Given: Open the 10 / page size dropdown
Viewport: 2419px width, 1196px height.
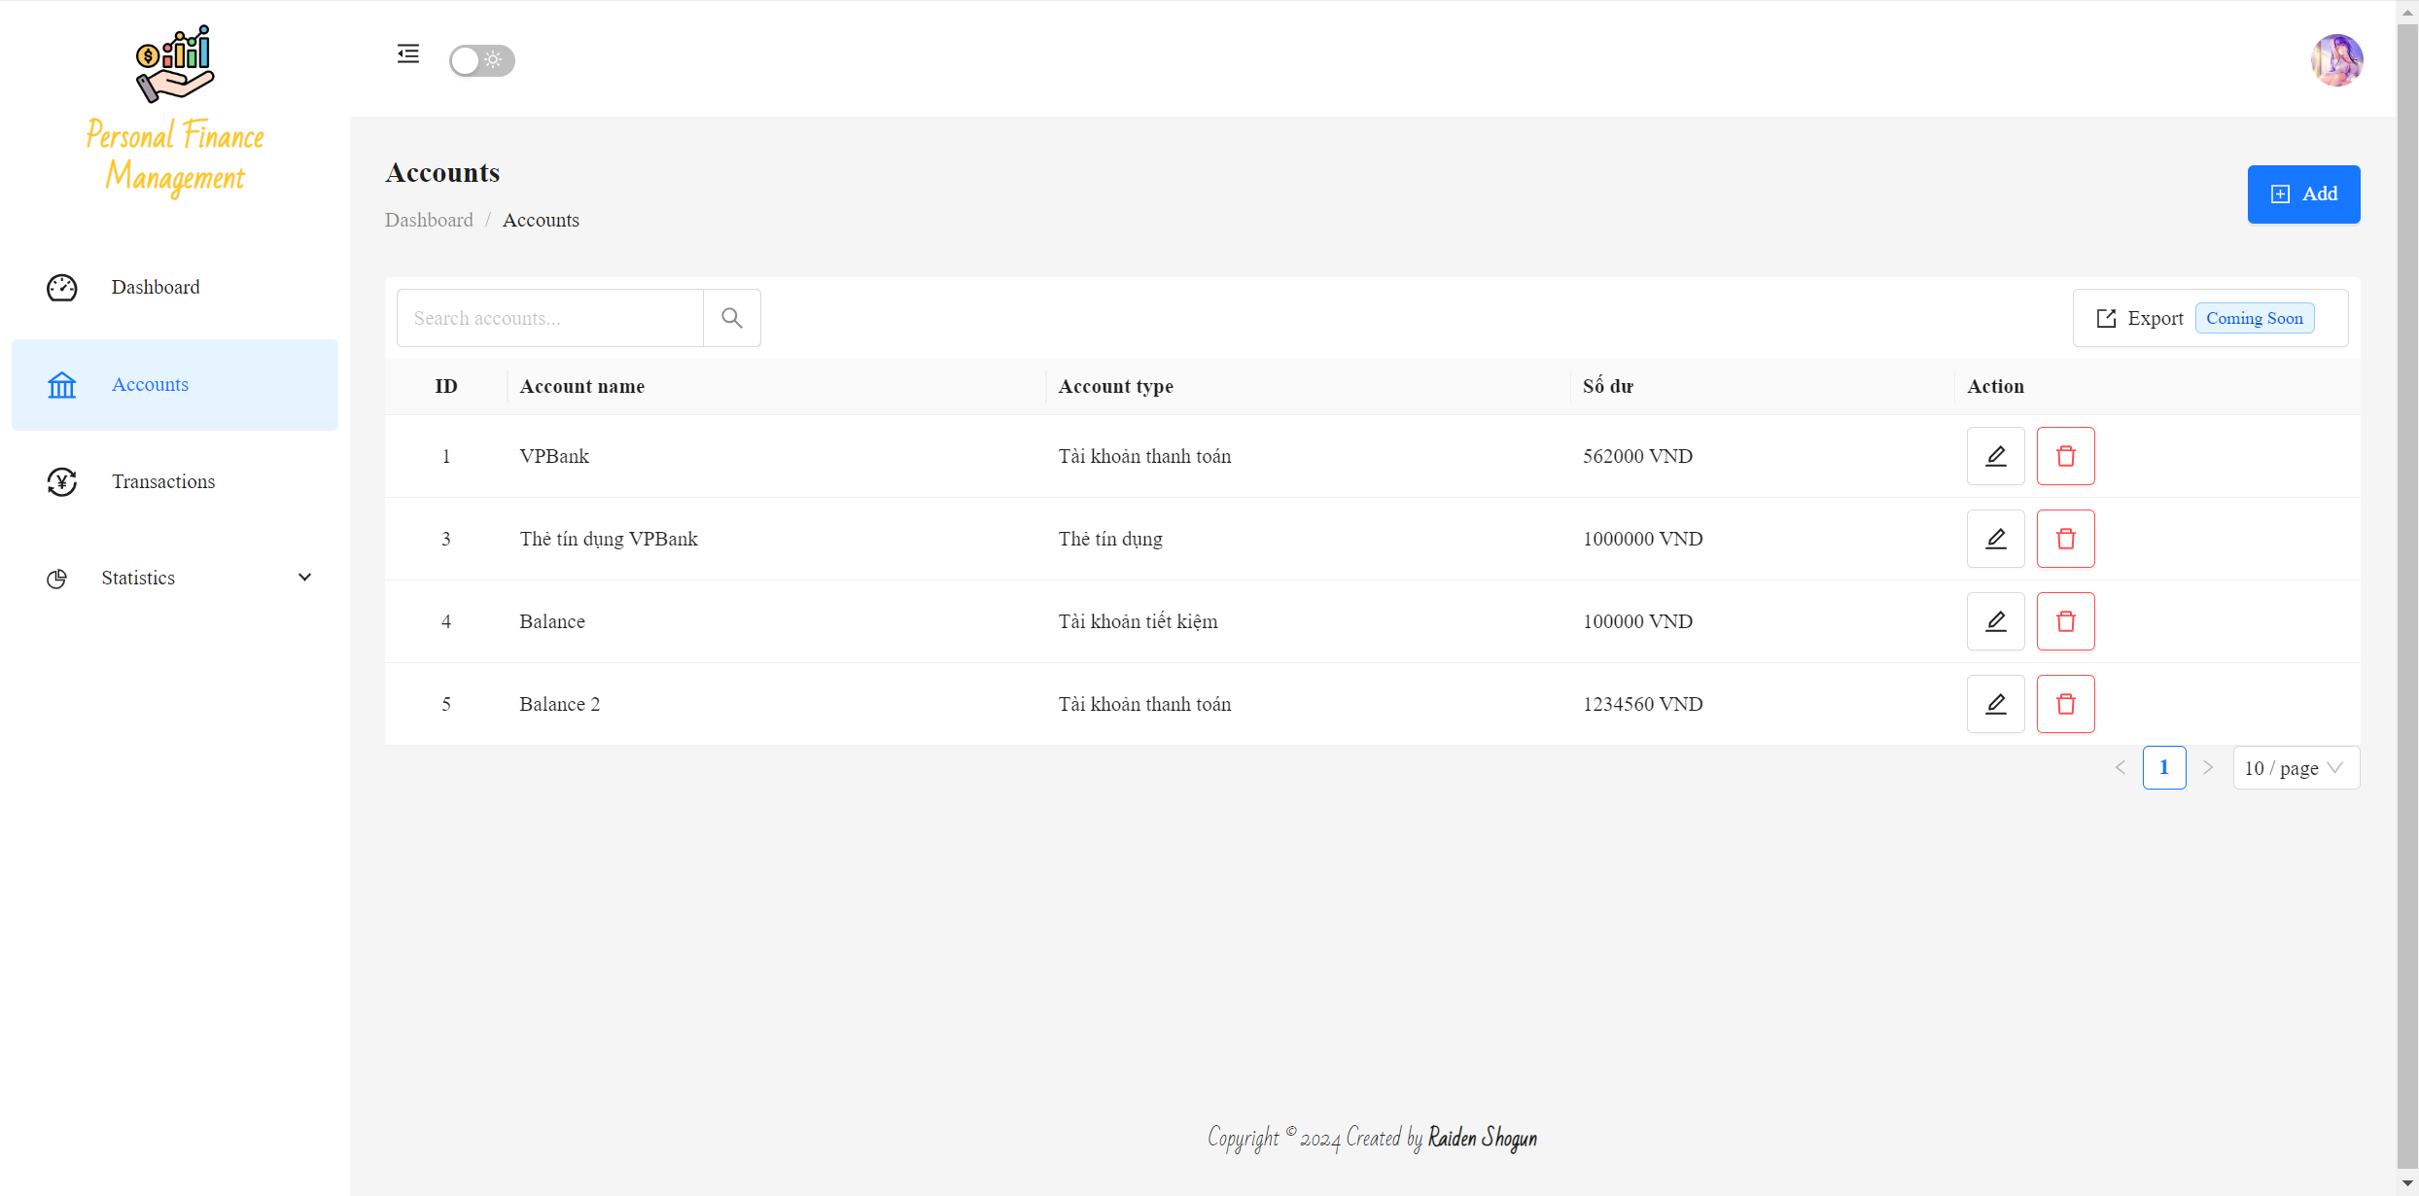Looking at the screenshot, I should point(2295,768).
